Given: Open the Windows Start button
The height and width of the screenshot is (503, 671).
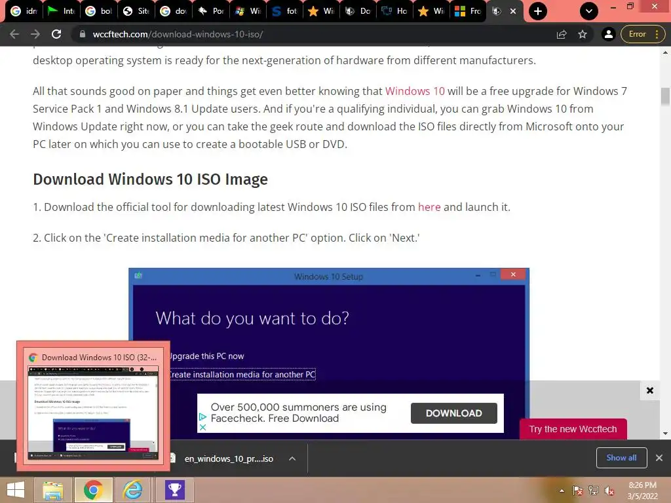Looking at the screenshot, I should [16, 490].
